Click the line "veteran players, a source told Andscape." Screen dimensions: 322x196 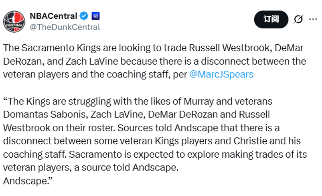[x=91, y=168]
